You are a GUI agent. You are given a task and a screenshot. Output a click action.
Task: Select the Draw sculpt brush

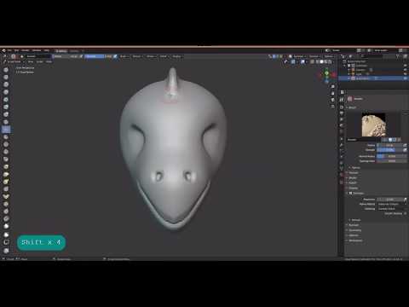coord(6,70)
